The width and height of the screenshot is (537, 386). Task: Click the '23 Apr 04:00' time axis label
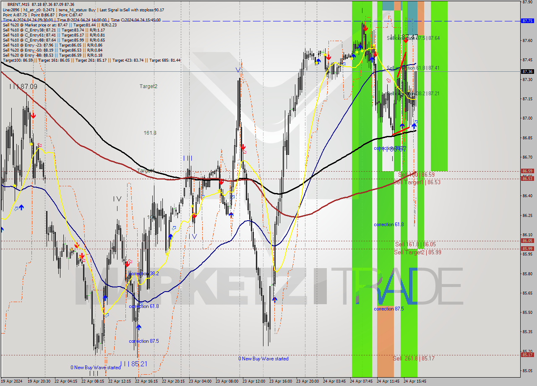click(200, 381)
